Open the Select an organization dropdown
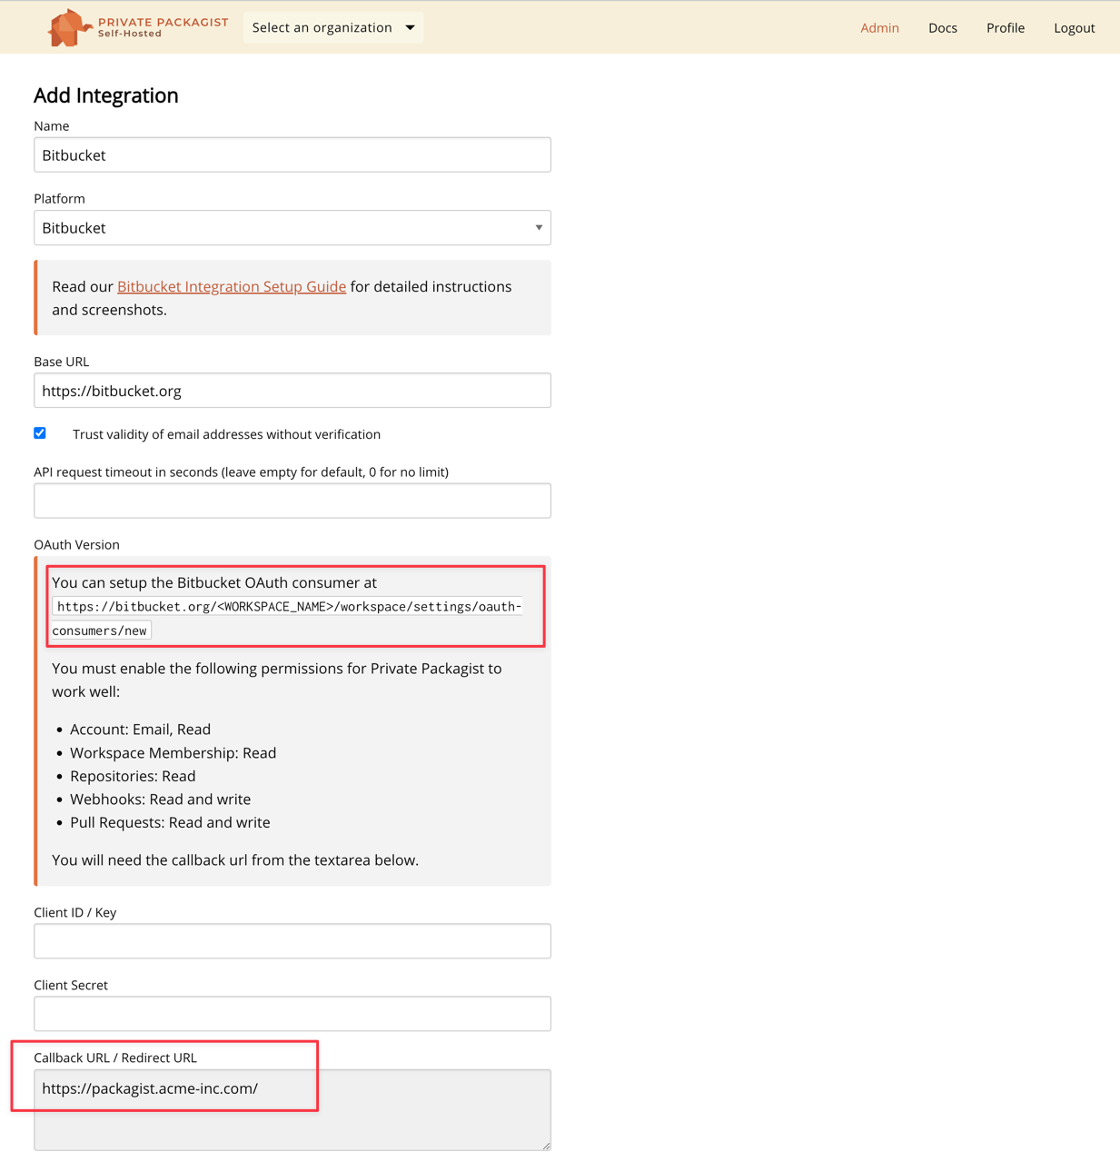 (x=332, y=27)
